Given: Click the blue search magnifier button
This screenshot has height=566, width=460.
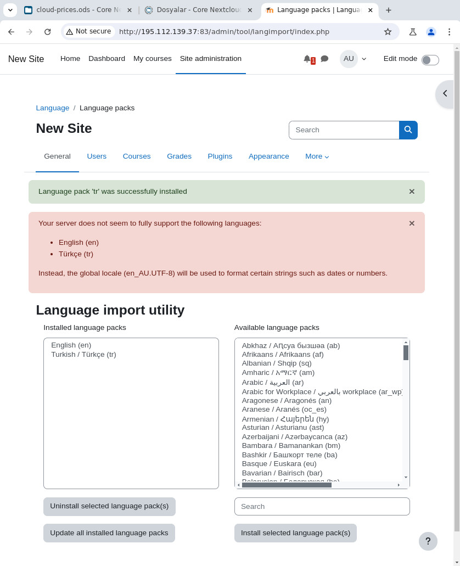Looking at the screenshot, I should (x=408, y=130).
